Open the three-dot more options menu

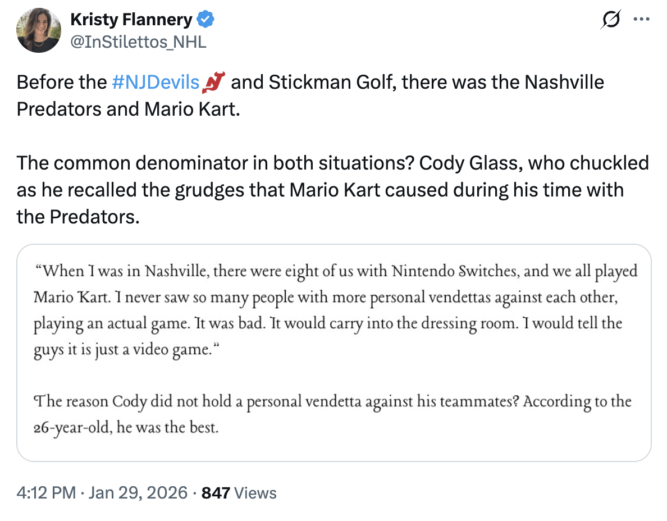[640, 20]
